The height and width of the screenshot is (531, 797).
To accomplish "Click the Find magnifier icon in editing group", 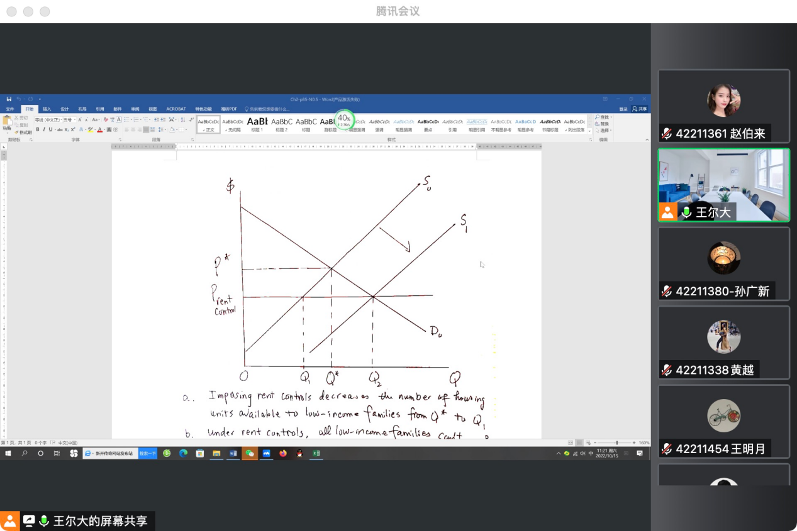I will click(598, 118).
